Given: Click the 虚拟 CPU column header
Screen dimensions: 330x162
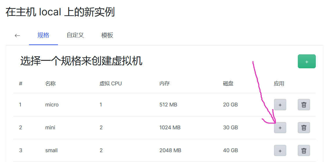Looking at the screenshot, I should click(x=110, y=84).
